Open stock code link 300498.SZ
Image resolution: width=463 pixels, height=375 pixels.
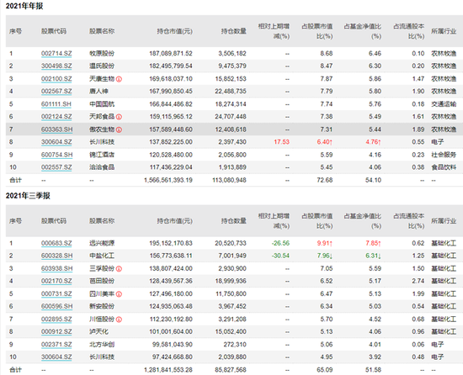point(56,66)
